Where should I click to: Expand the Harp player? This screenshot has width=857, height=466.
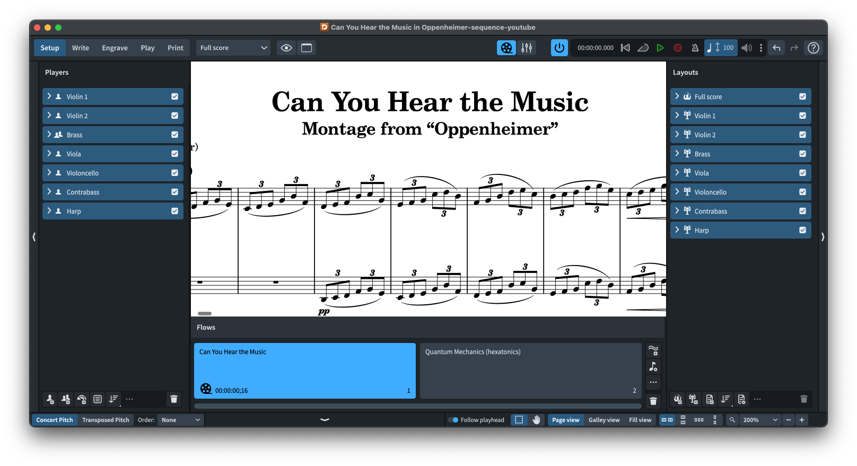pos(49,211)
